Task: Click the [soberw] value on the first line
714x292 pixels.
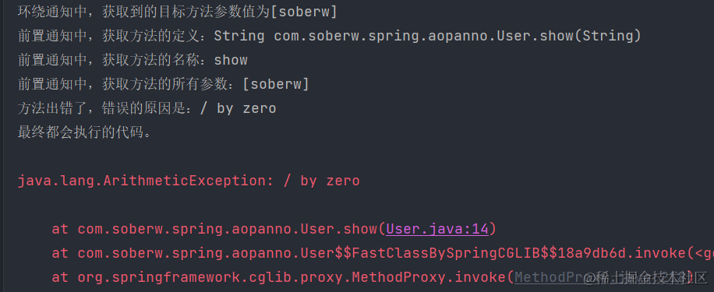Action: point(303,12)
